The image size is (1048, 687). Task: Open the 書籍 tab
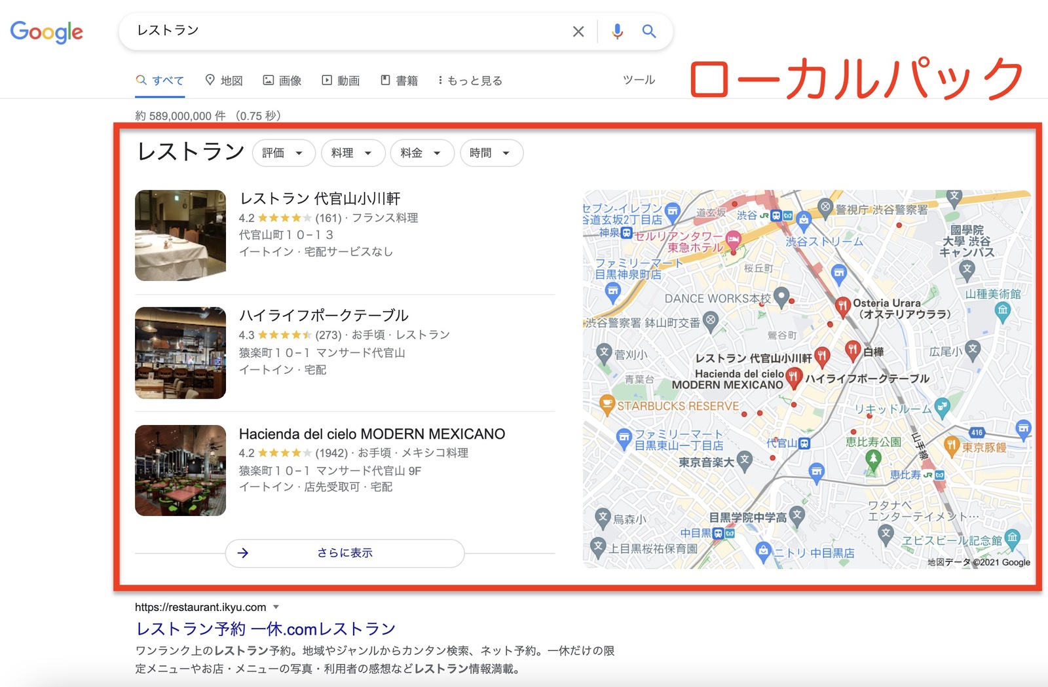[x=399, y=81]
